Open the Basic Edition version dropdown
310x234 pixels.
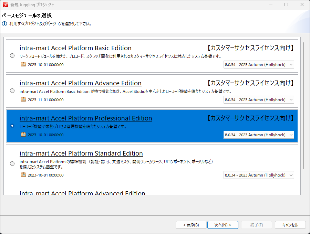coord(259,65)
